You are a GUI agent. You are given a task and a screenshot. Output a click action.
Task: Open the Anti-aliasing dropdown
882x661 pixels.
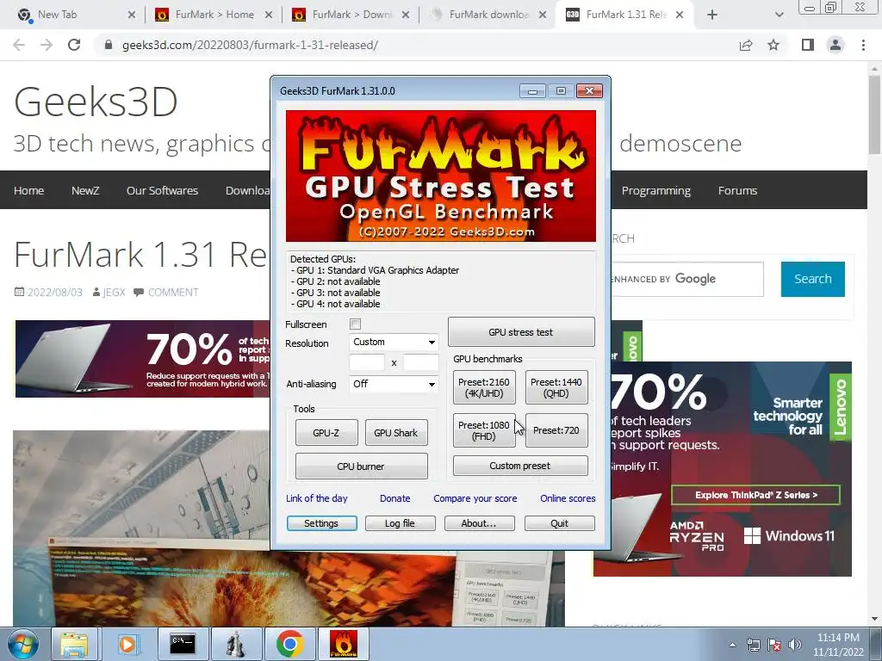tap(393, 384)
